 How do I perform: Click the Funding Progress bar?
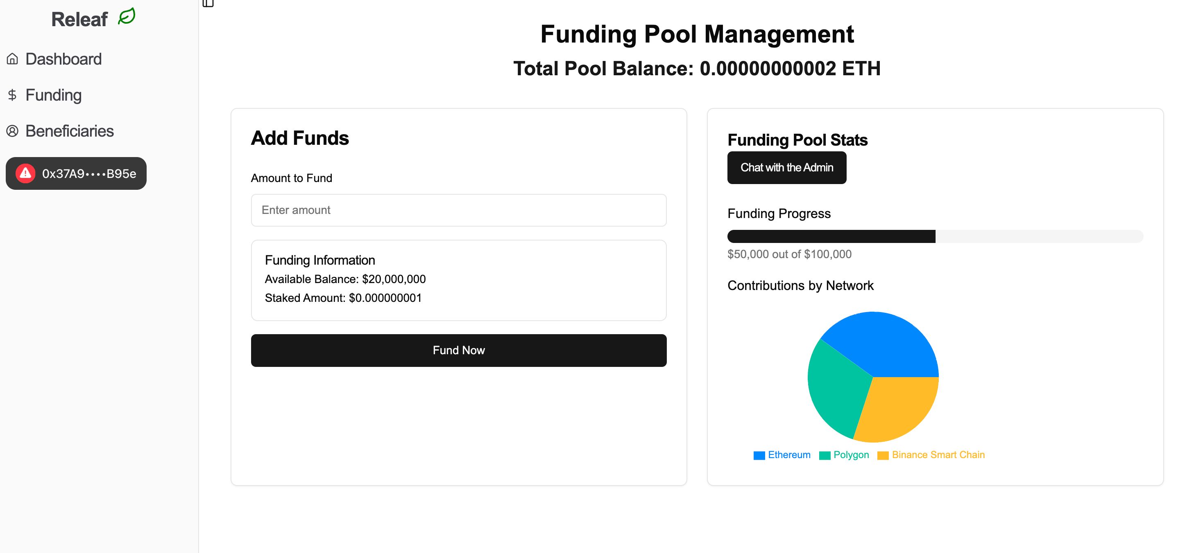tap(935, 236)
